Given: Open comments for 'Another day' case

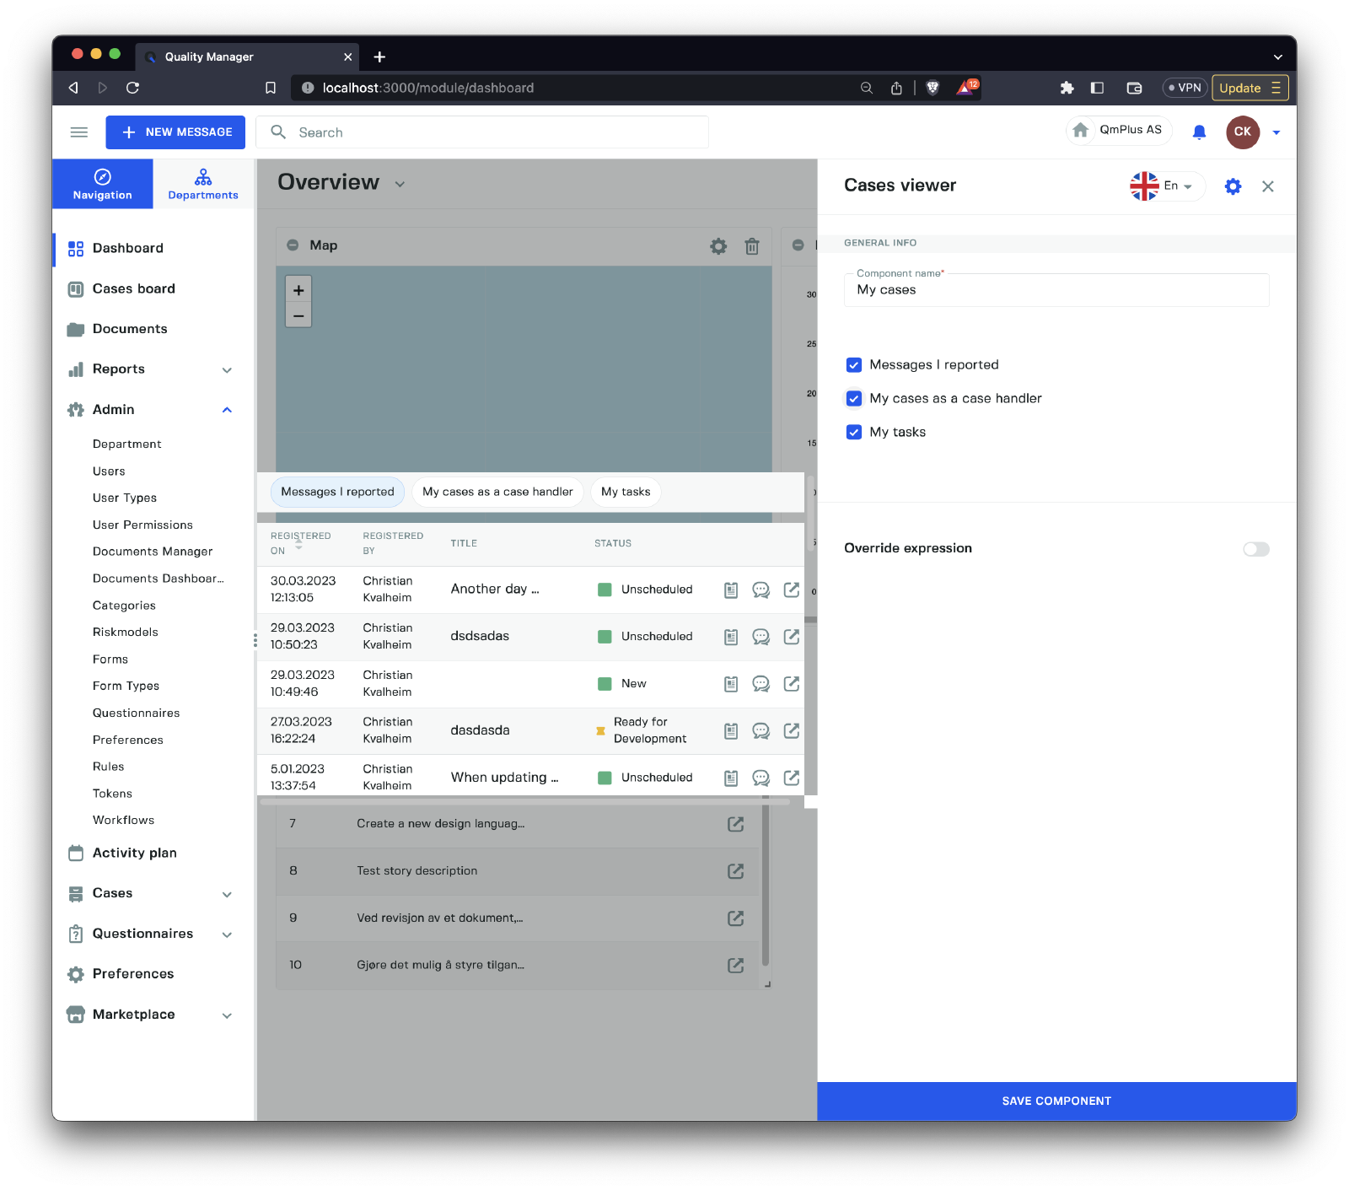Looking at the screenshot, I should point(760,590).
